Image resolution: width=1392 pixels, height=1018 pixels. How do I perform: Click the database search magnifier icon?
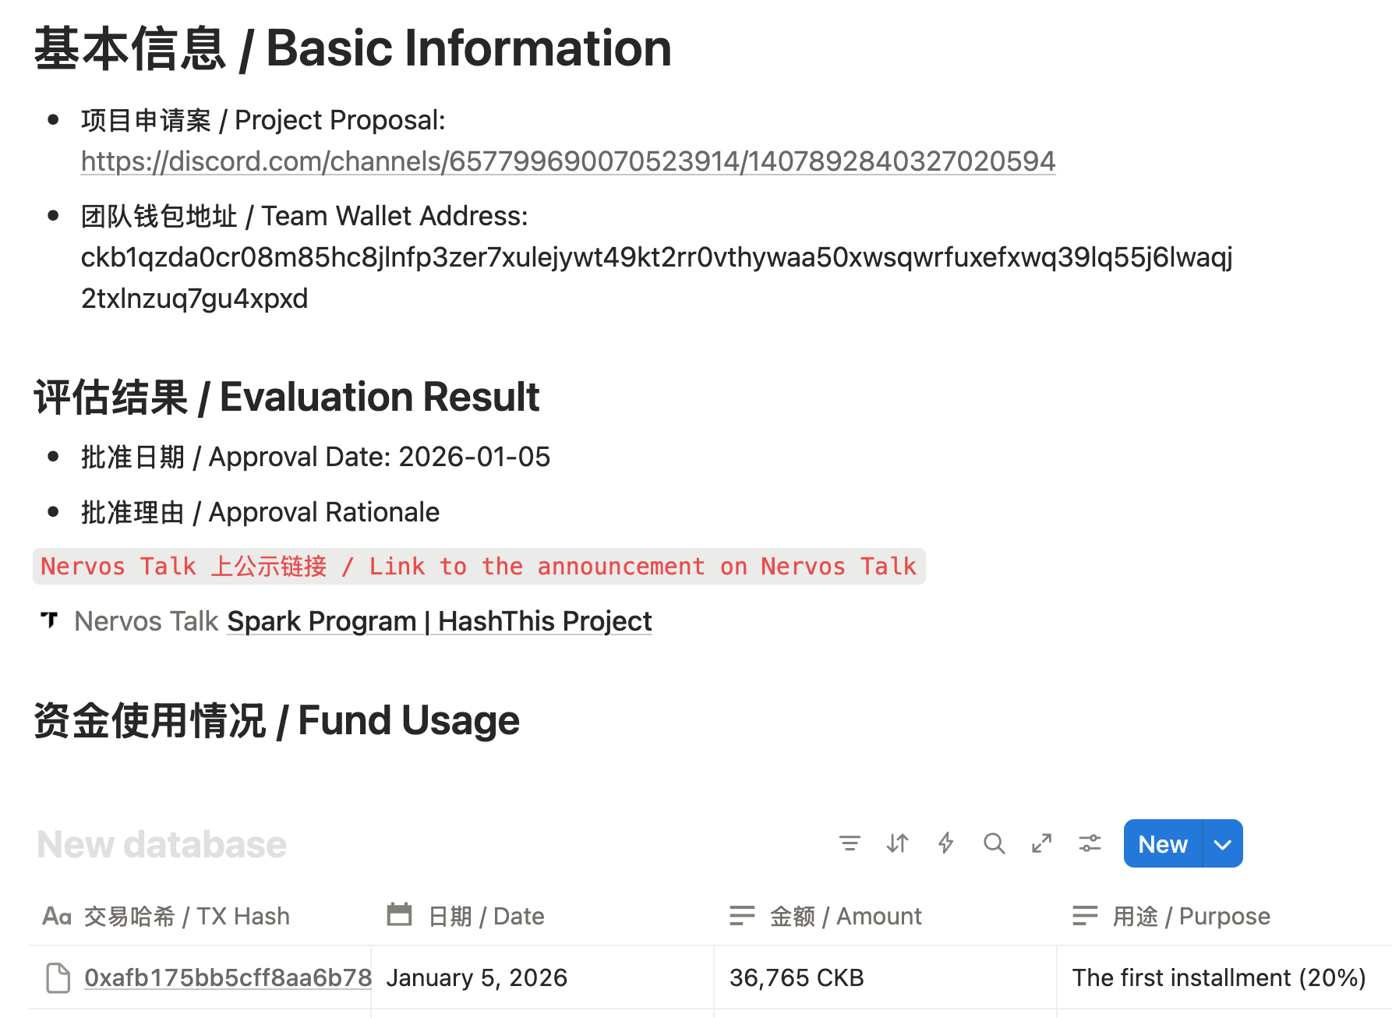point(994,843)
